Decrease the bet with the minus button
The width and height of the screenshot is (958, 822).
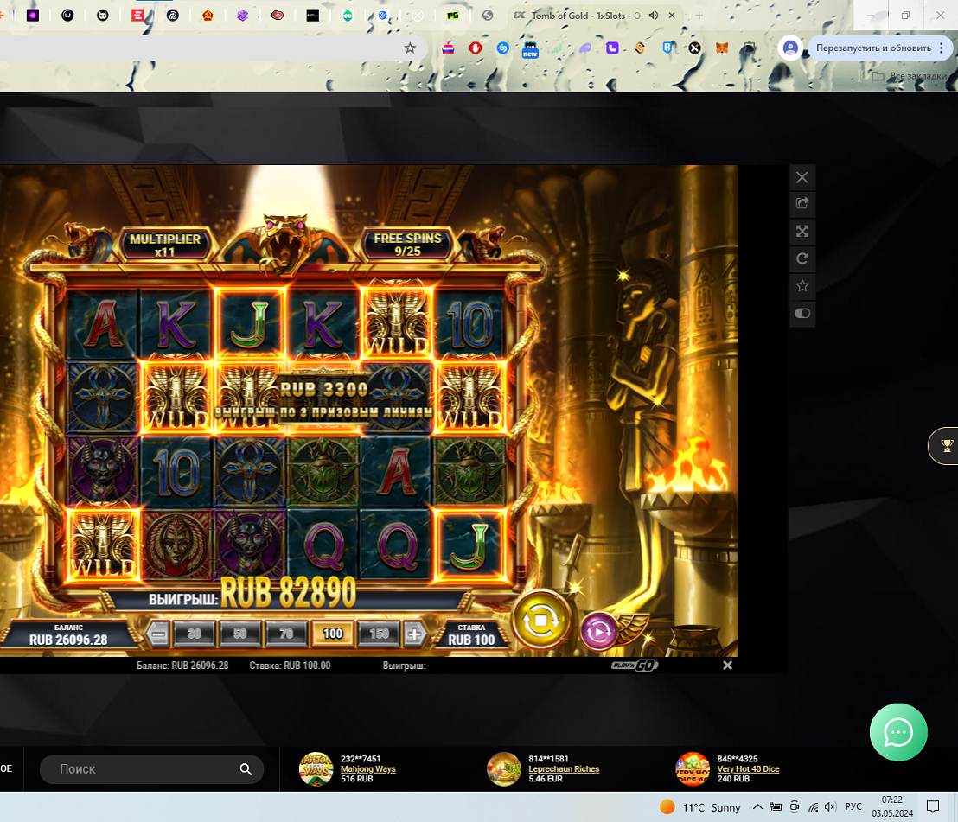pos(158,634)
